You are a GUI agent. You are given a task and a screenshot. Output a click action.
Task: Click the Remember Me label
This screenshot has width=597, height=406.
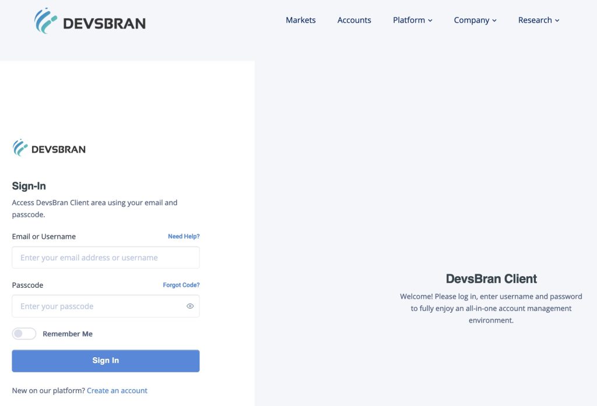(x=68, y=334)
